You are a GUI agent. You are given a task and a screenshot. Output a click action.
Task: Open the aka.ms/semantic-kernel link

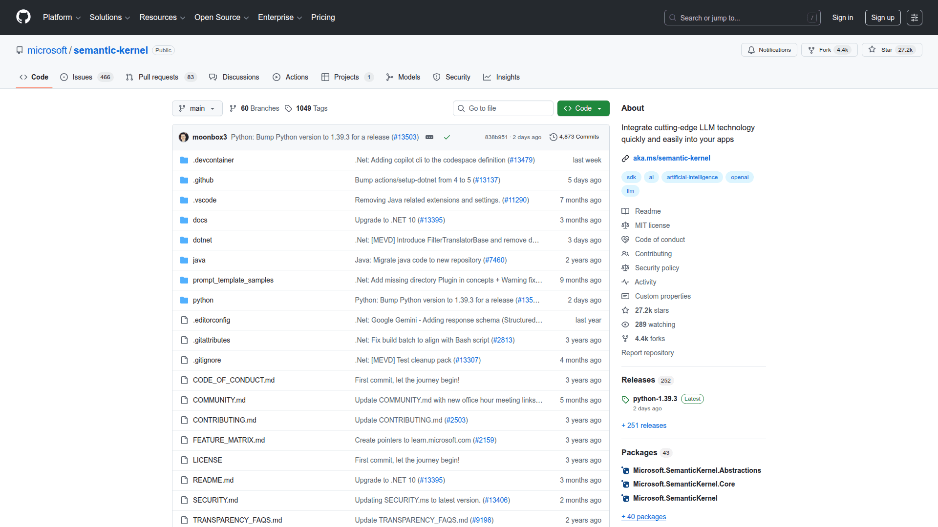click(x=671, y=158)
